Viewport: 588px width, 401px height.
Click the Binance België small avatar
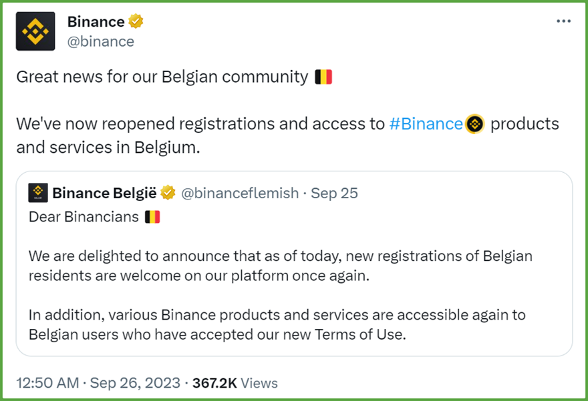coord(38,193)
